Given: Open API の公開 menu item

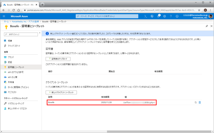Looking at the screenshot, I should coord(13,77).
